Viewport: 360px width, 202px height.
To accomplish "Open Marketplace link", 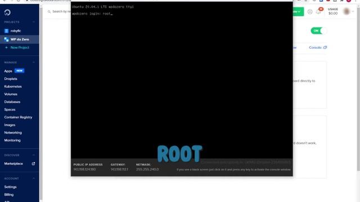I will pos(13,164).
